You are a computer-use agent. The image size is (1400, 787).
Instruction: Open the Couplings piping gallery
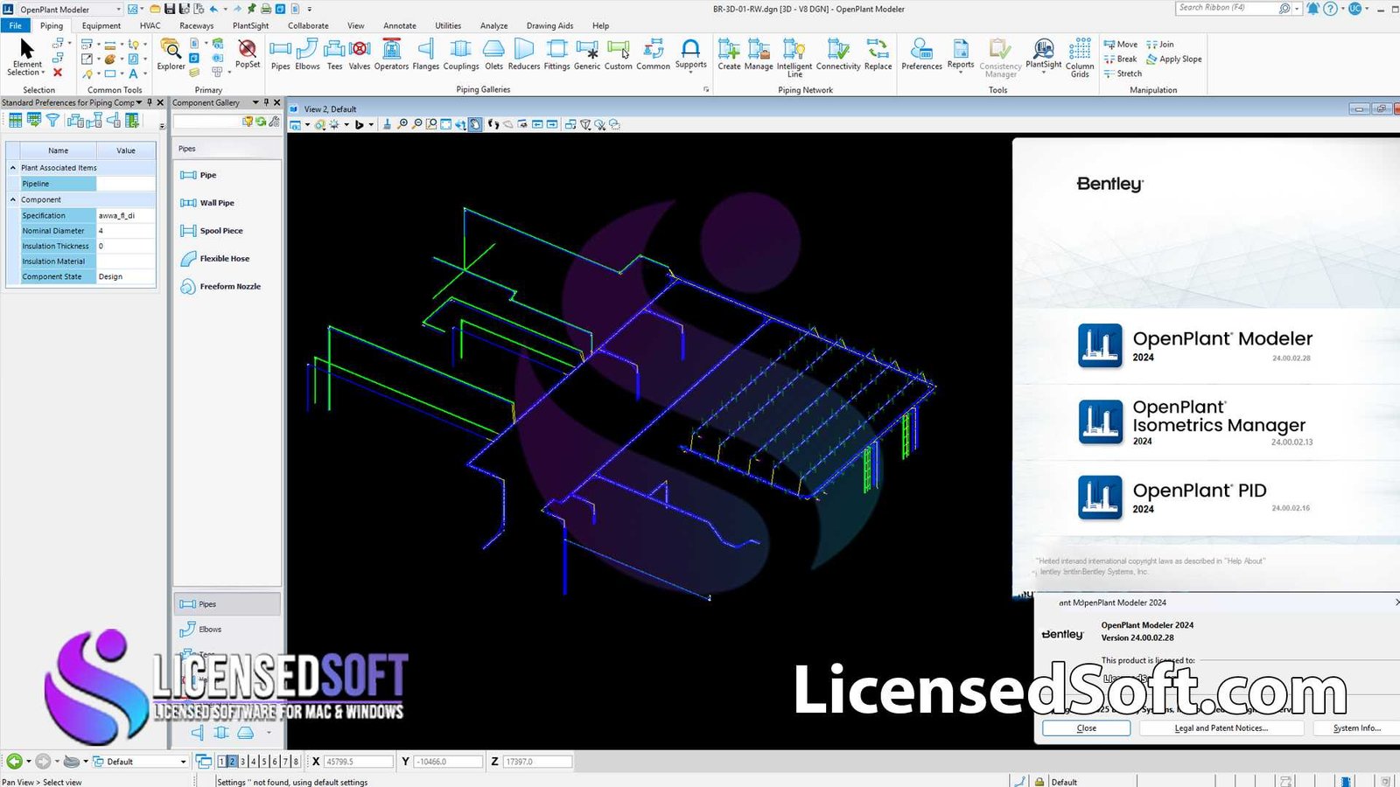click(x=461, y=54)
